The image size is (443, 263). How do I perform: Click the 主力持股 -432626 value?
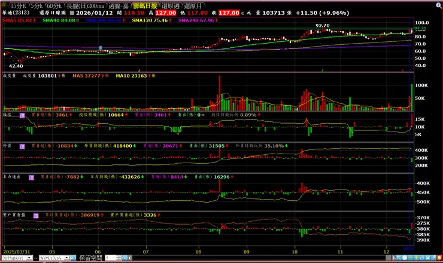(x=130, y=177)
